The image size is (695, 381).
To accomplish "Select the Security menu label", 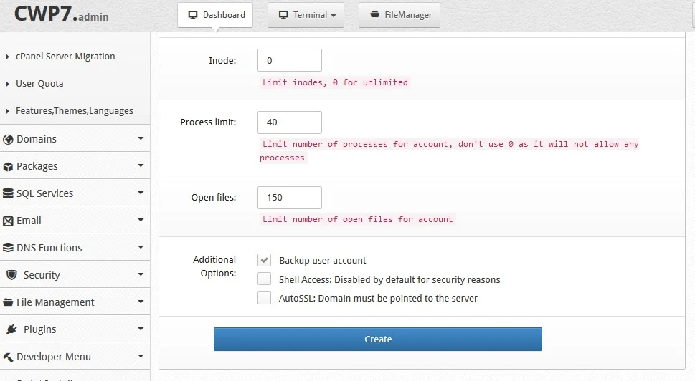I will pos(42,275).
